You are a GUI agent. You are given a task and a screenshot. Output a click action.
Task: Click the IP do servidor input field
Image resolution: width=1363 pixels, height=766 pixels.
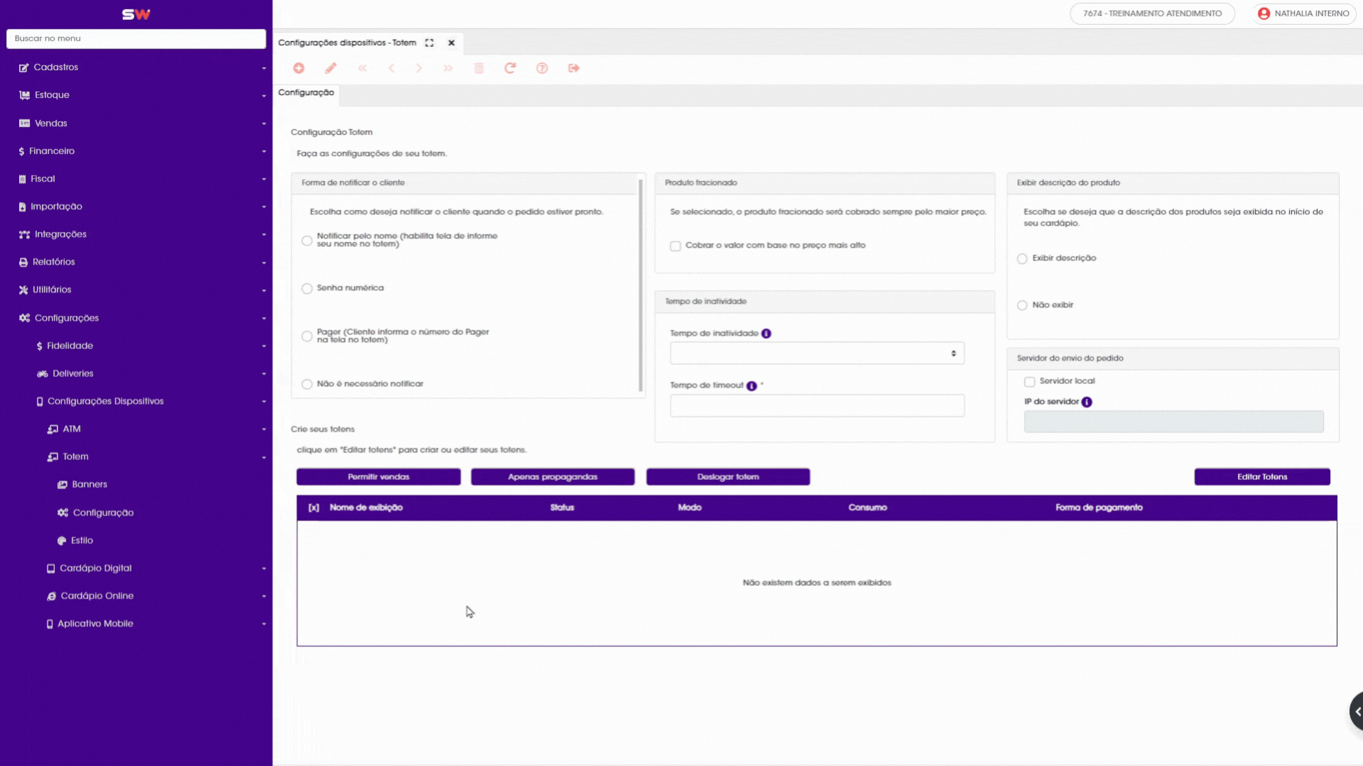1173,422
